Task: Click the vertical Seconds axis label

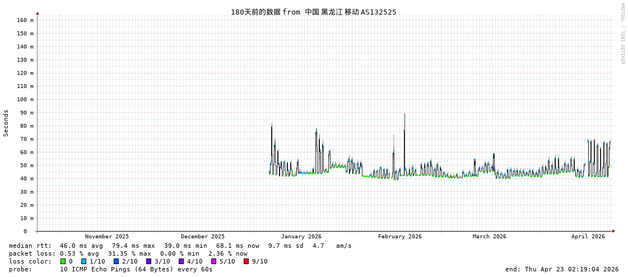Action: (6, 123)
